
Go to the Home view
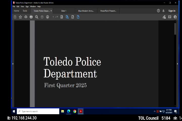[16, 11]
